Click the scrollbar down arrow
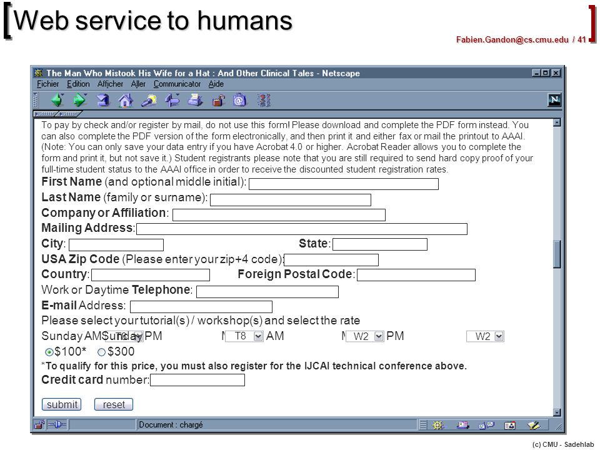Image resolution: width=600 pixels, height=450 pixels. 557,412
